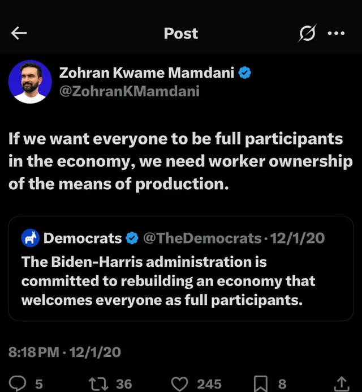Open Zohran Kwame Mamdani display name
This screenshot has height=392, width=362.
[147, 73]
